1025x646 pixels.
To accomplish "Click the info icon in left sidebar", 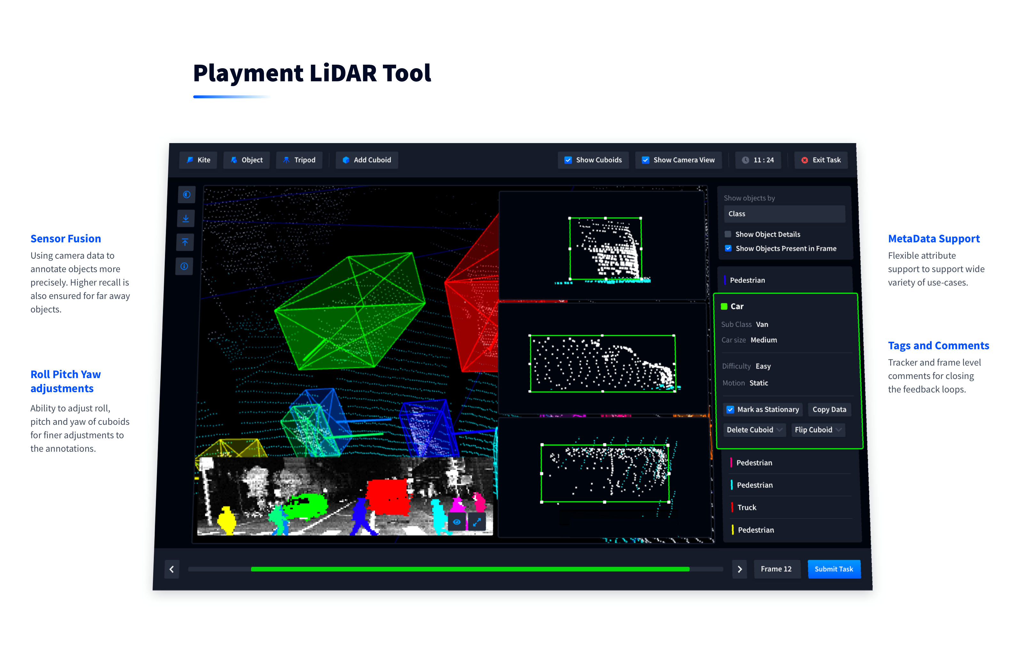I will 184,266.
